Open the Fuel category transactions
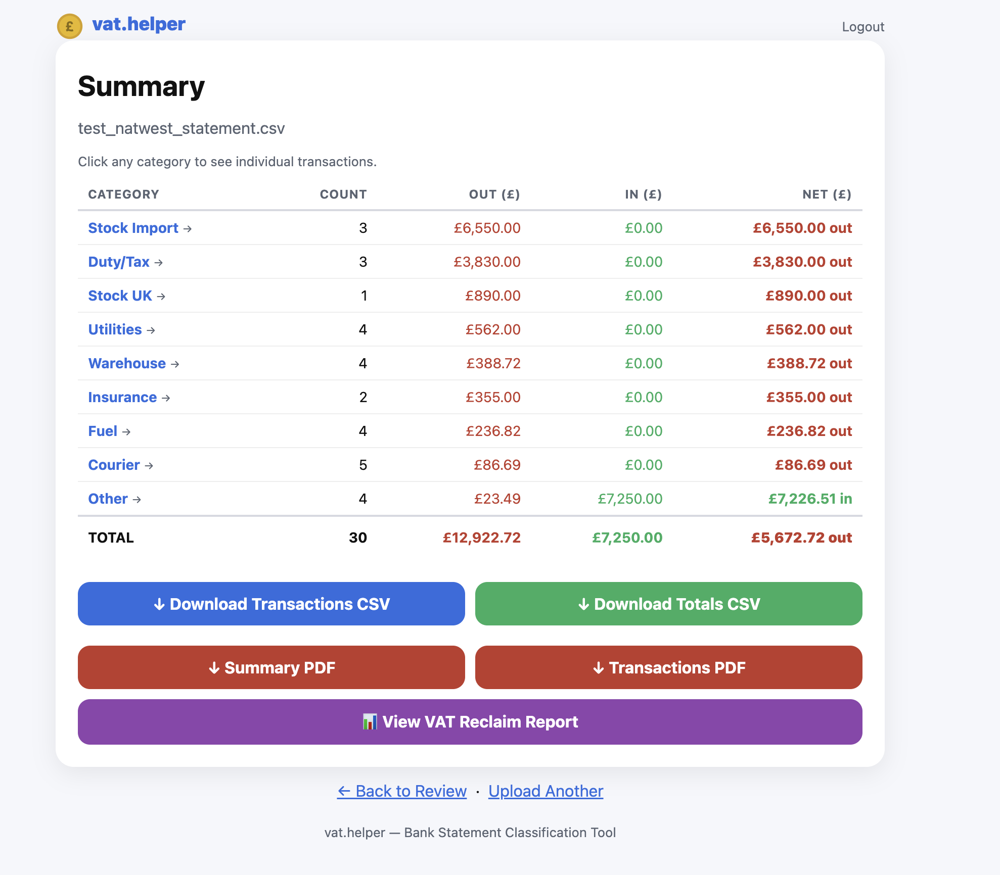The height and width of the screenshot is (875, 1000). pos(103,431)
